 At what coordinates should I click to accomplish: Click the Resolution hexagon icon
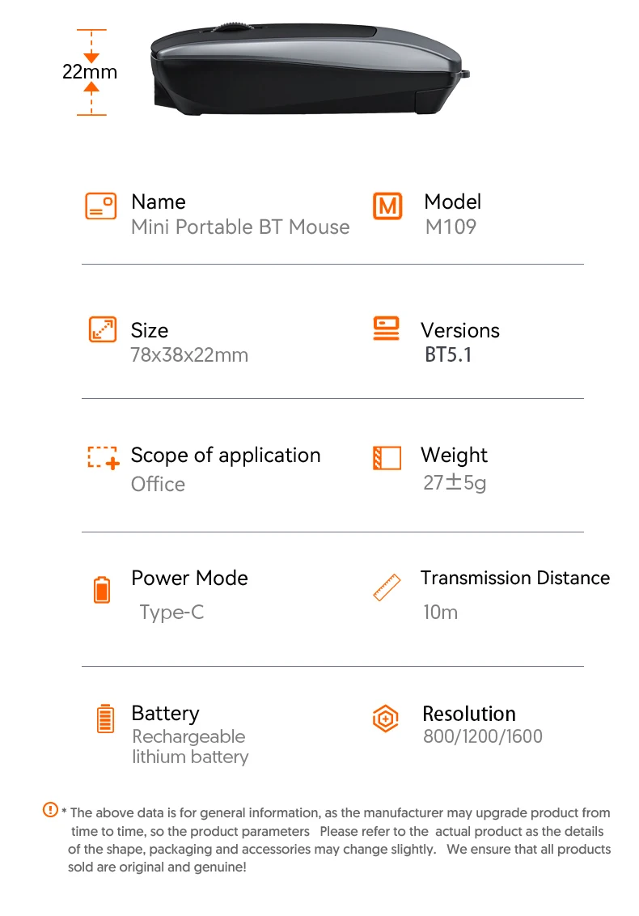[x=386, y=719]
